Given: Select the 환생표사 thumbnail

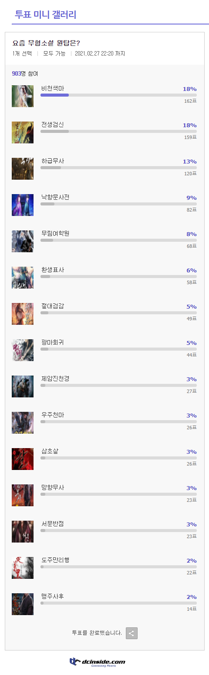Looking at the screenshot, I should pyautogui.click(x=23, y=278).
